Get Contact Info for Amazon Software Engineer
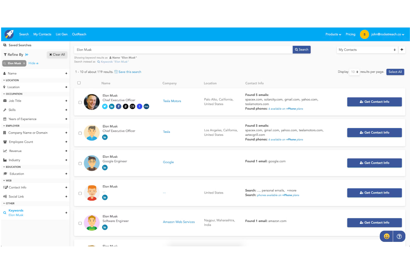 point(374,223)
